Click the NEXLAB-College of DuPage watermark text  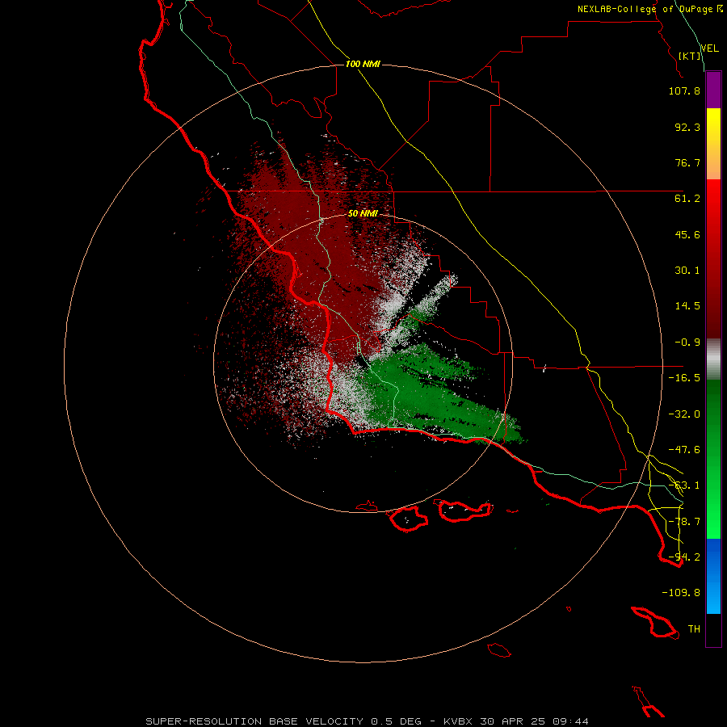click(650, 9)
